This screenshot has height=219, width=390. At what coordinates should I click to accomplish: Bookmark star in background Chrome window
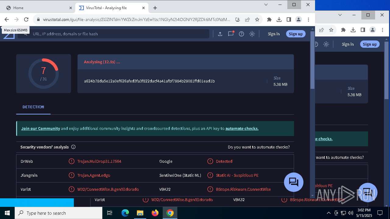click(331, 30)
